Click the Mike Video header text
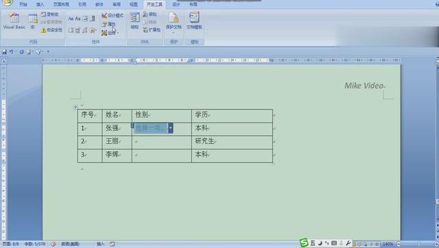Viewport: 439px width, 248px height. (364, 86)
